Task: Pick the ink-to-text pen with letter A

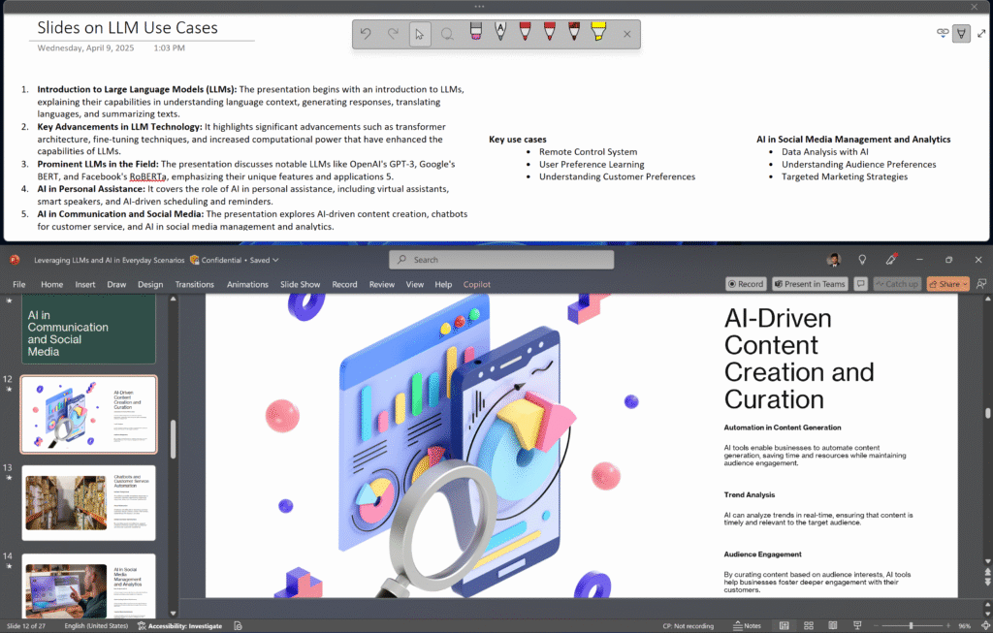Action: (x=500, y=32)
